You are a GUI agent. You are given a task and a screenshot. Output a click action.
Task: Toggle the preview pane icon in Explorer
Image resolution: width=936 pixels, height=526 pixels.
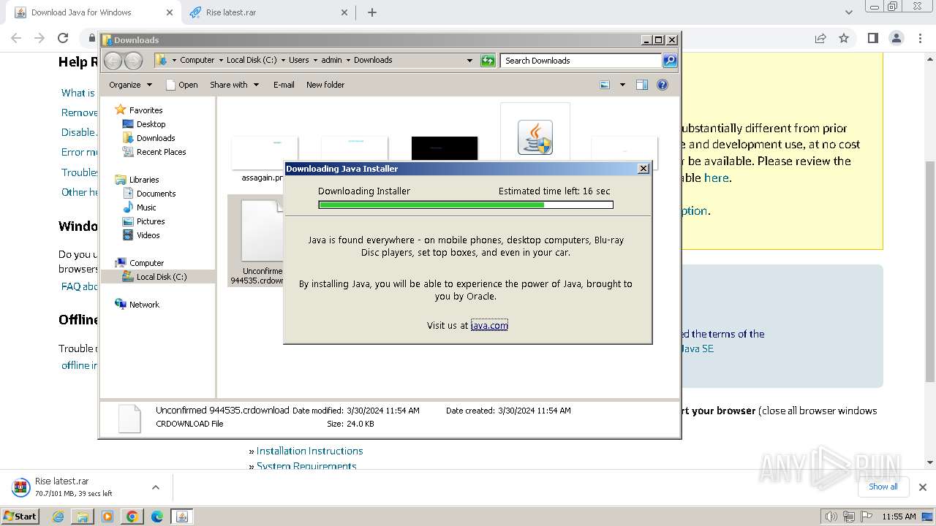point(641,85)
